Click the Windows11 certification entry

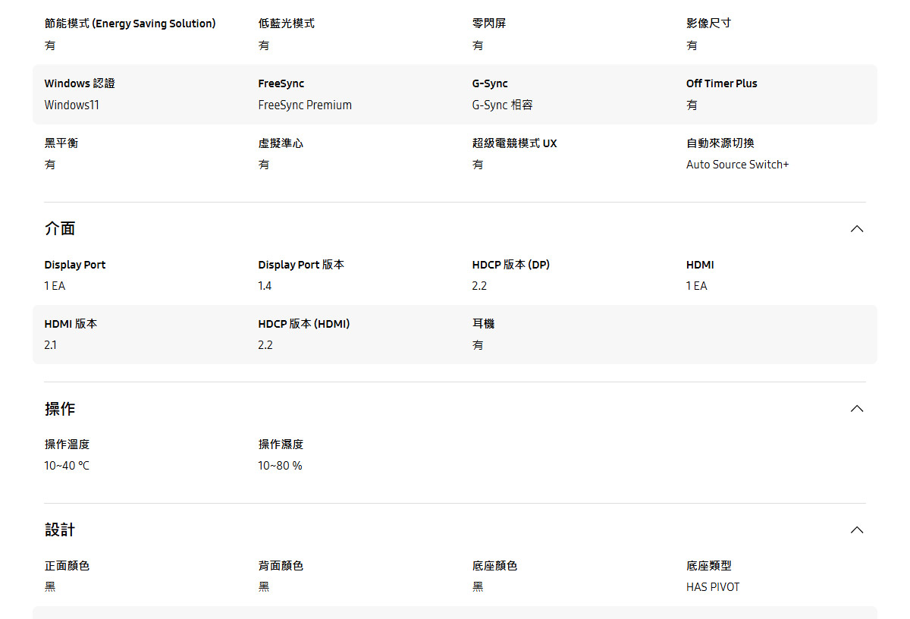click(71, 105)
